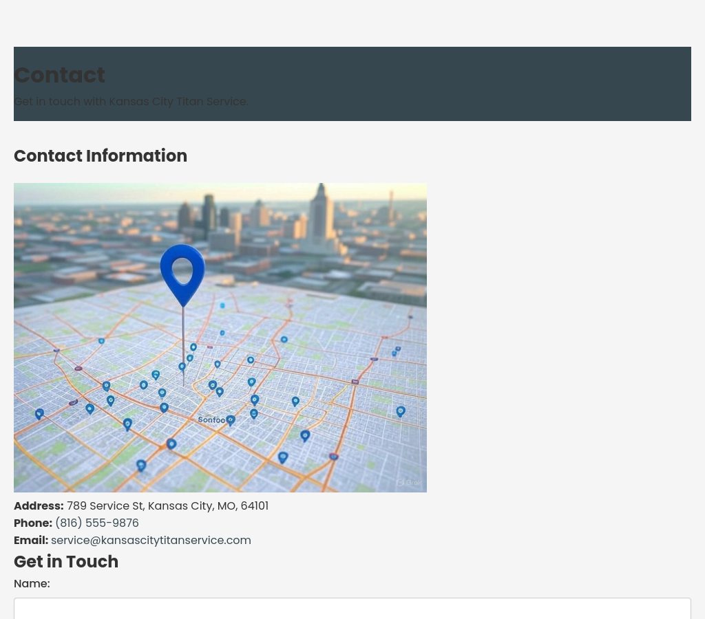The width and height of the screenshot is (705, 619).
Task: Click the Contact page title
Action: tap(59, 75)
